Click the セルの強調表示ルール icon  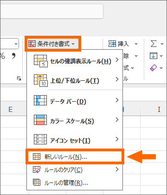pyautogui.click(x=40, y=61)
